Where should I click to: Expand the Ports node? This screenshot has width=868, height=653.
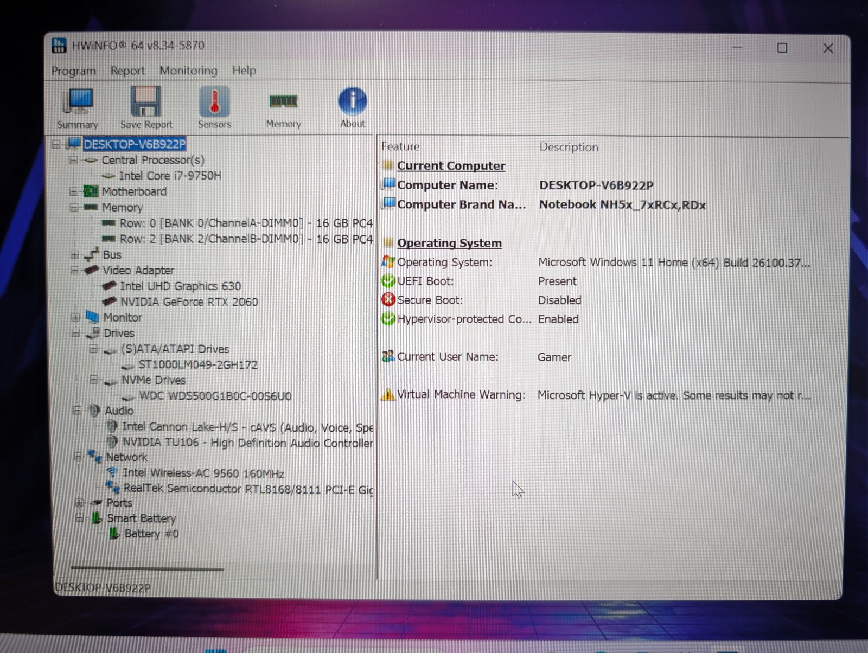(79, 503)
